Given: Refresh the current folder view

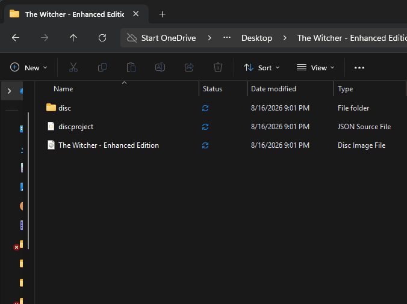Looking at the screenshot, I should coord(102,38).
